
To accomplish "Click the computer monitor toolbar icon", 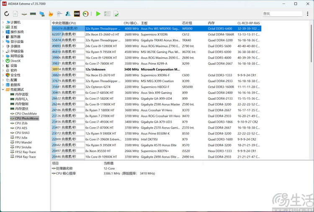I will point(42,14).
